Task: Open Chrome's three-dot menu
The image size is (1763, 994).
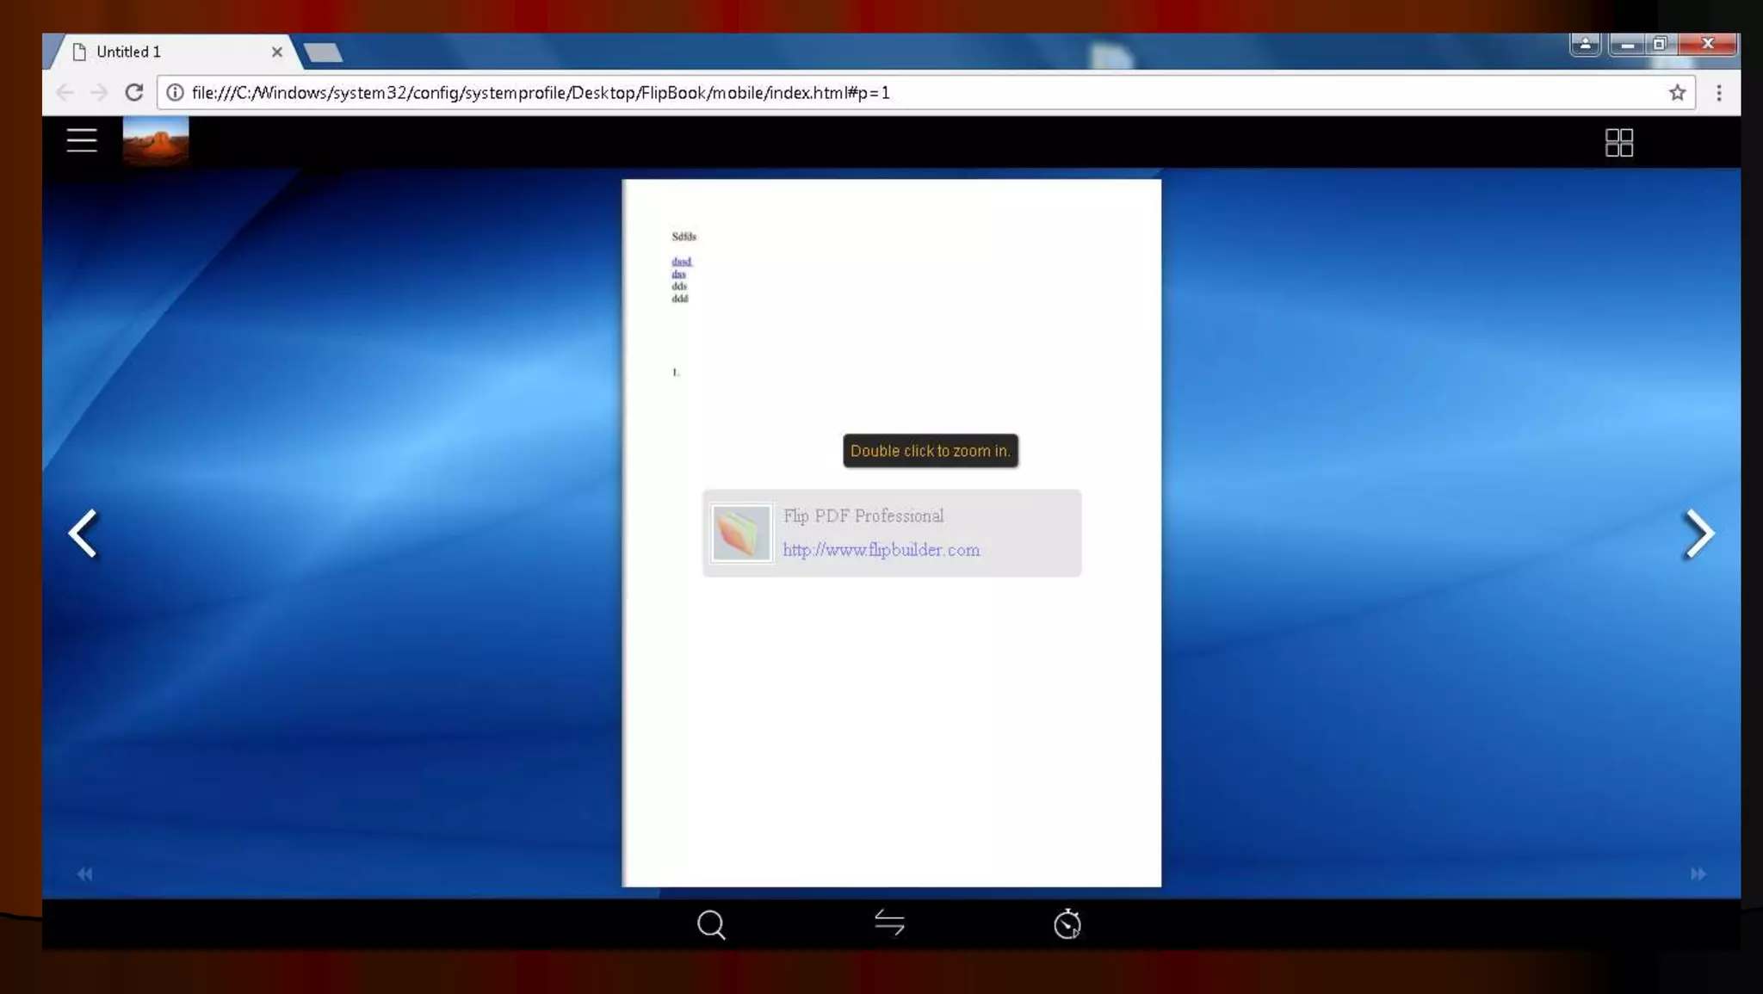Action: [x=1719, y=93]
